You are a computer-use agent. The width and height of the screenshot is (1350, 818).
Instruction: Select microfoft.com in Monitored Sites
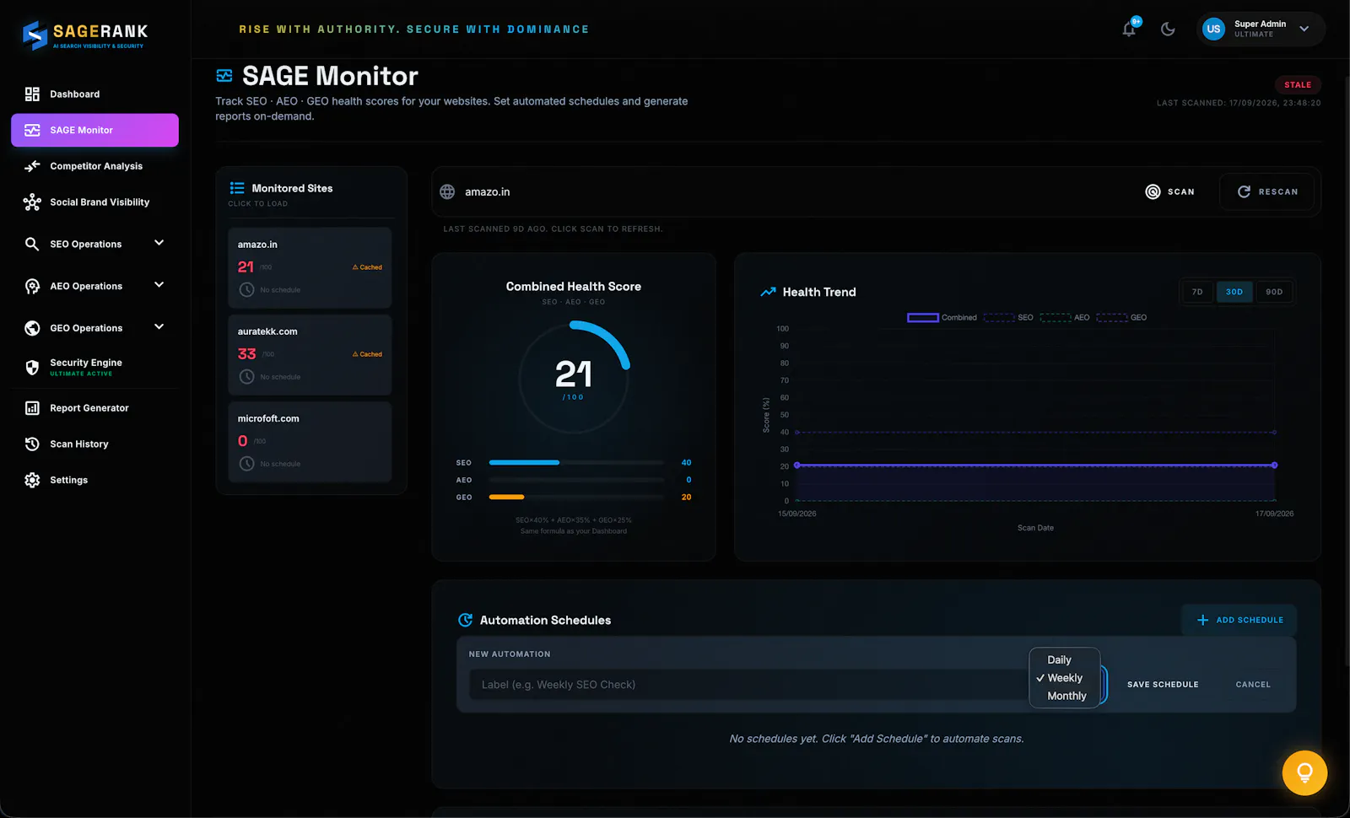(x=310, y=441)
